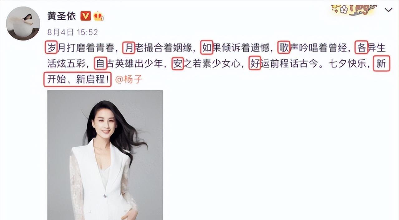Expand the post options chevron

(x=388, y=10)
